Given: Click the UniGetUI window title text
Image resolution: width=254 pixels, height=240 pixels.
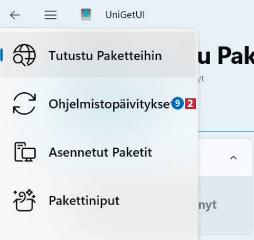Looking at the screenshot, I should point(125,15).
